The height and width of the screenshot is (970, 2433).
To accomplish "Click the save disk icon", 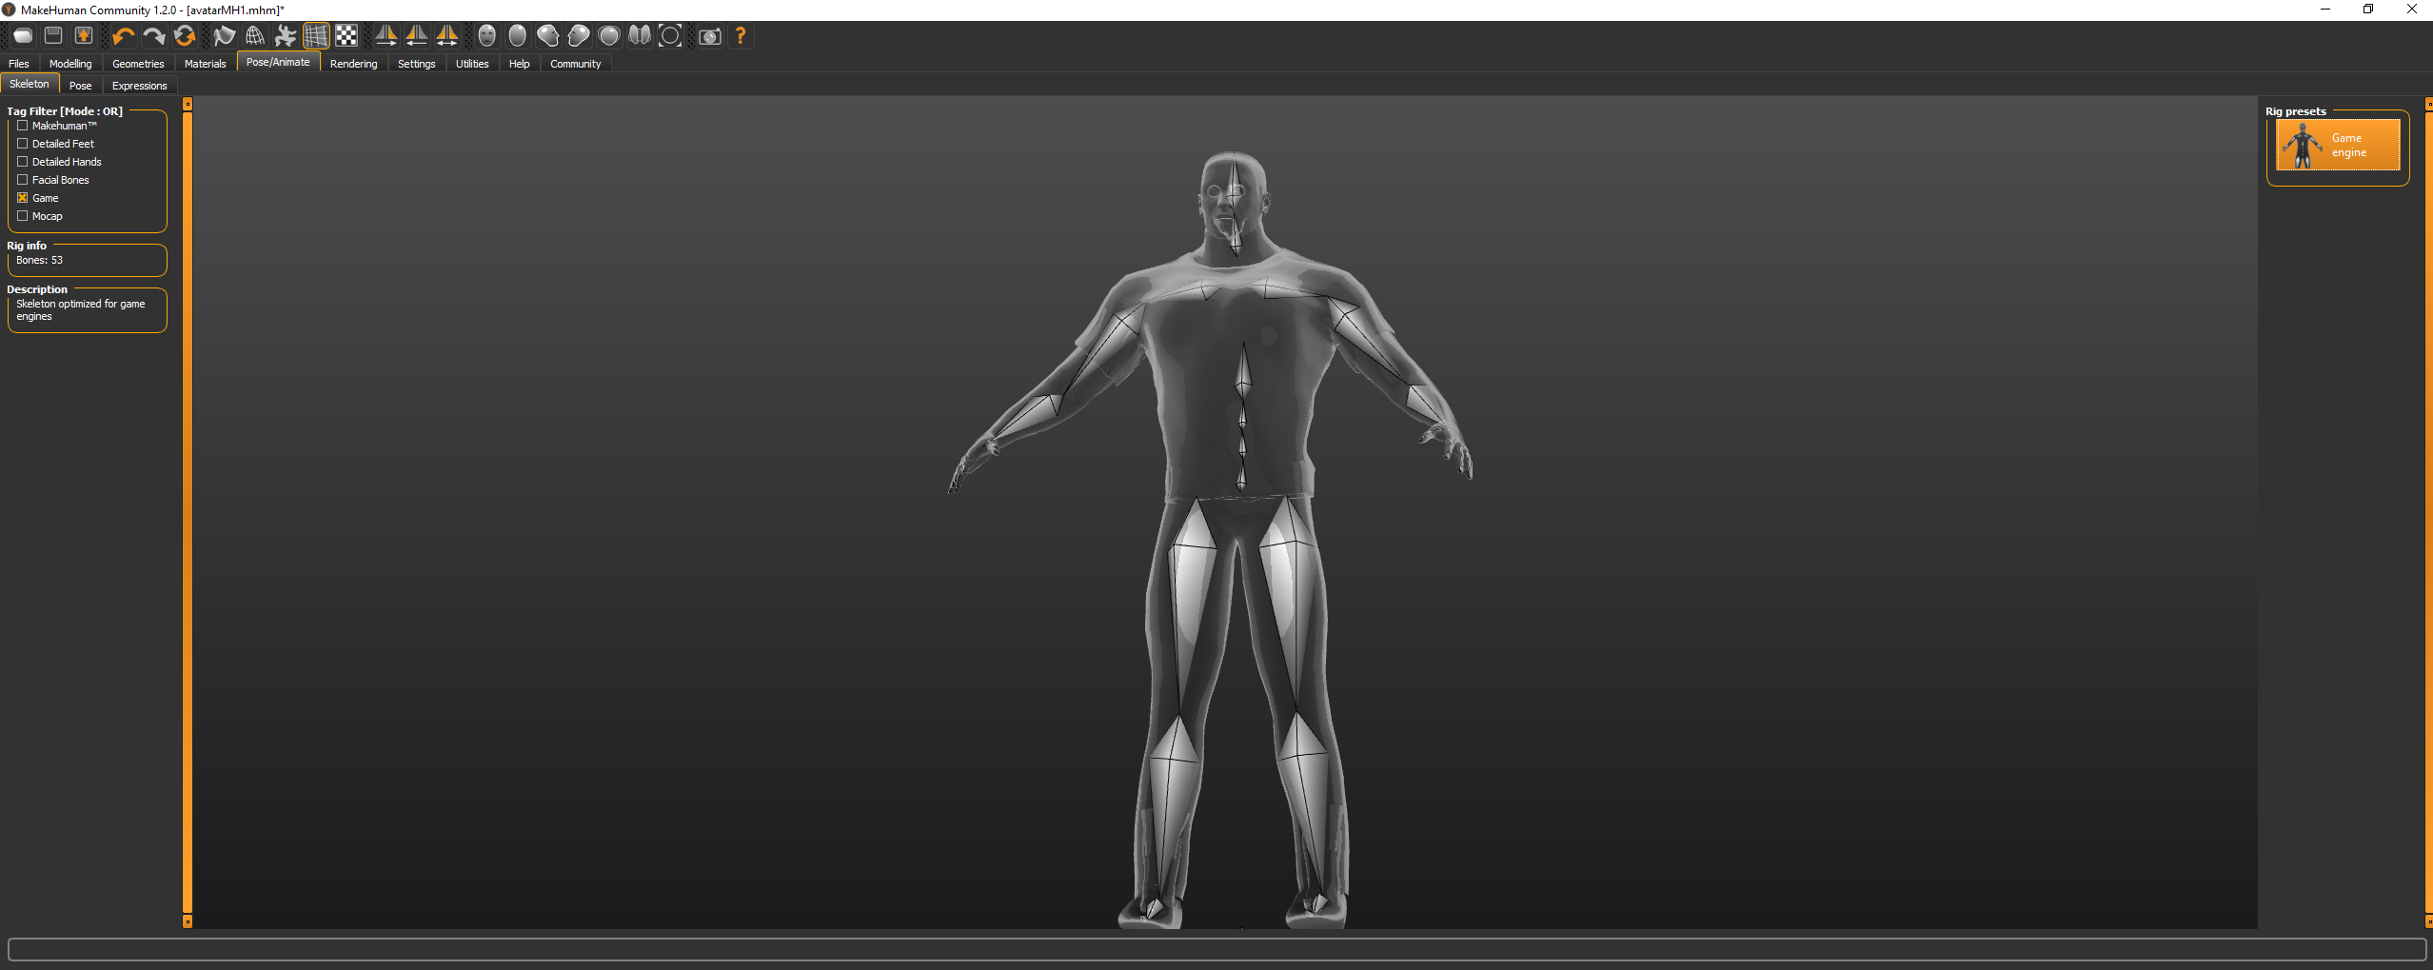I will [53, 36].
